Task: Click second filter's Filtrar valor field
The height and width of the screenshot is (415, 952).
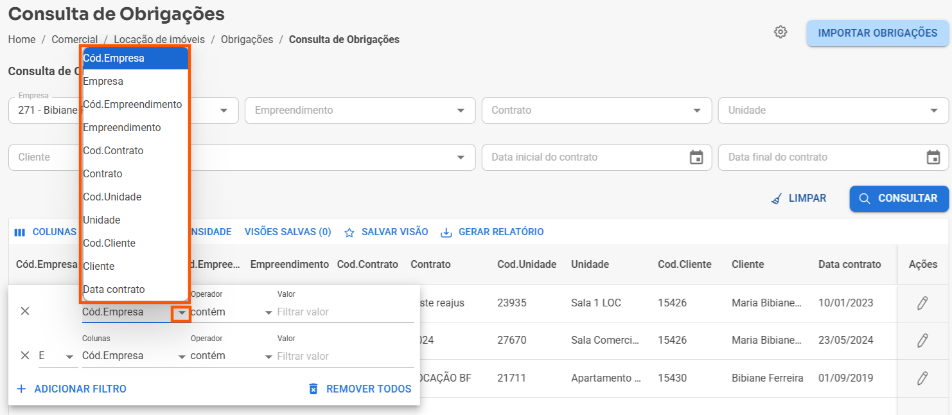Action: (x=346, y=356)
